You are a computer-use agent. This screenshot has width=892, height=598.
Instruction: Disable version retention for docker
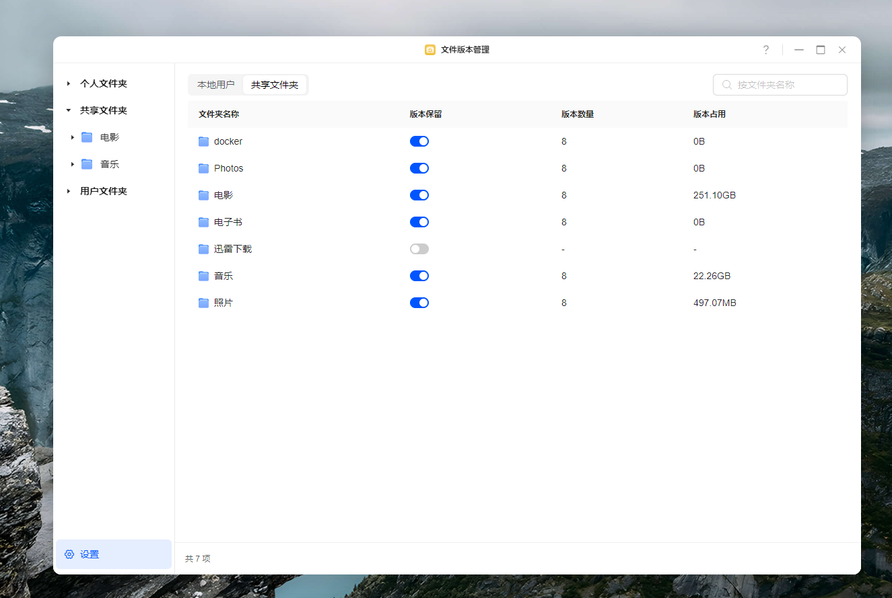(x=419, y=141)
